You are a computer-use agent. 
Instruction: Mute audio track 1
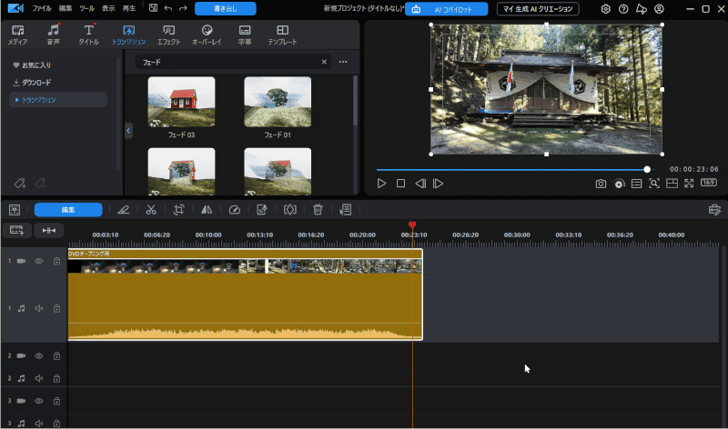(x=39, y=308)
